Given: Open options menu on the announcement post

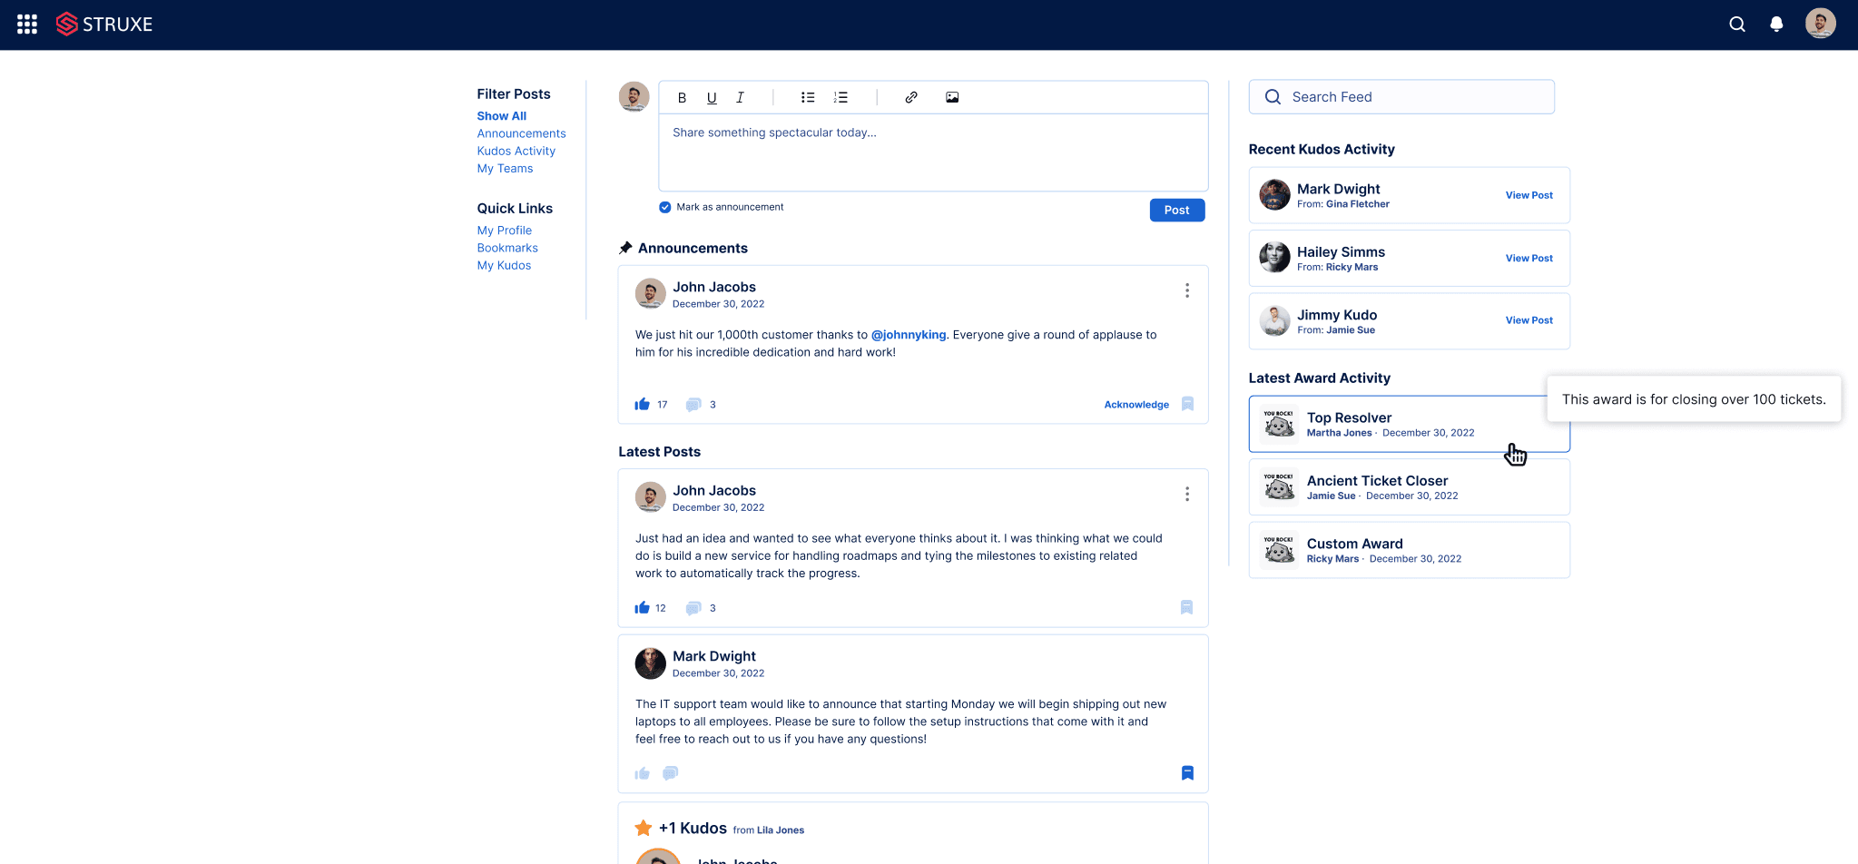Looking at the screenshot, I should point(1186,290).
